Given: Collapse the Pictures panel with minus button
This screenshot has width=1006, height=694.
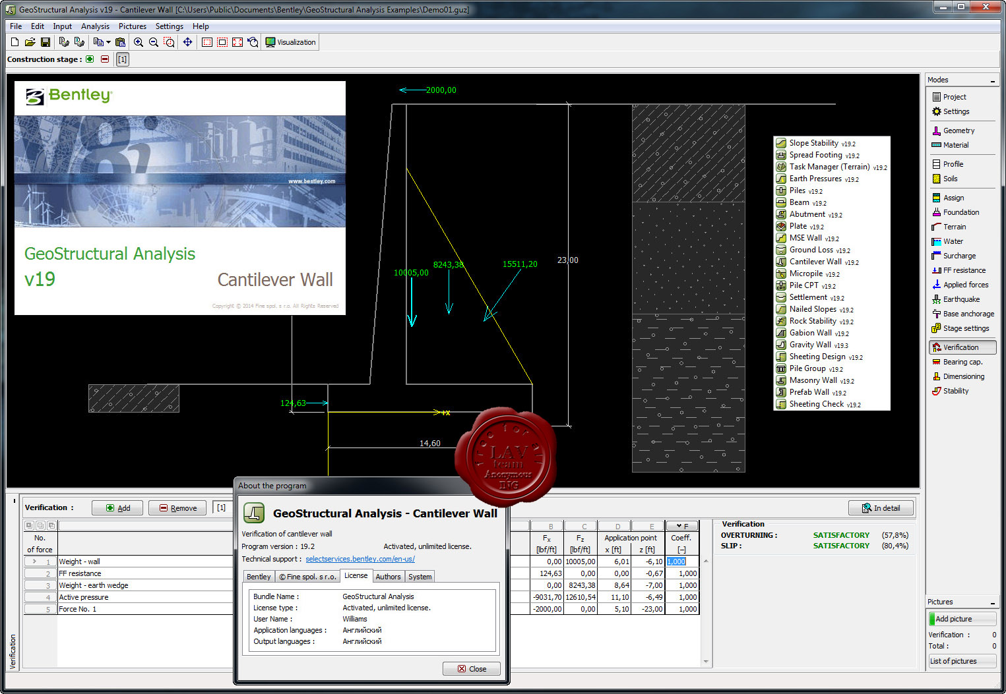Looking at the screenshot, I should pos(992,602).
